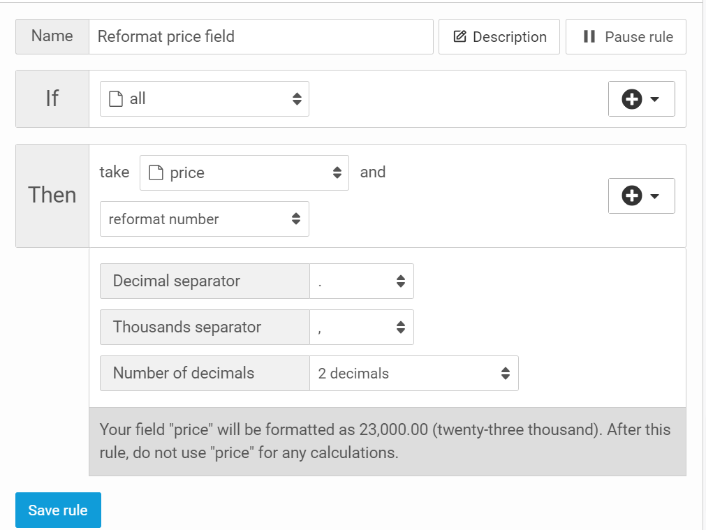
Task: Open the rule Description button
Action: click(x=499, y=37)
